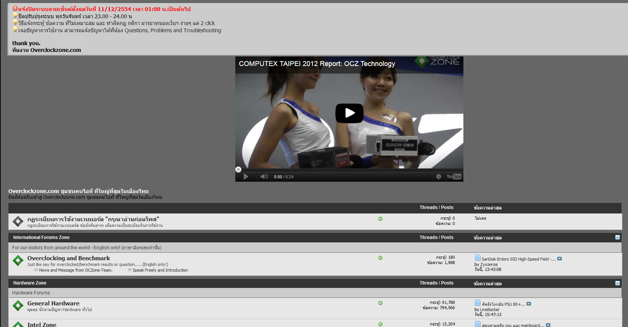The width and height of the screenshot is (628, 327).
Task: Open subforum News and Message from OCZone-Team
Action: pyautogui.click(x=76, y=270)
